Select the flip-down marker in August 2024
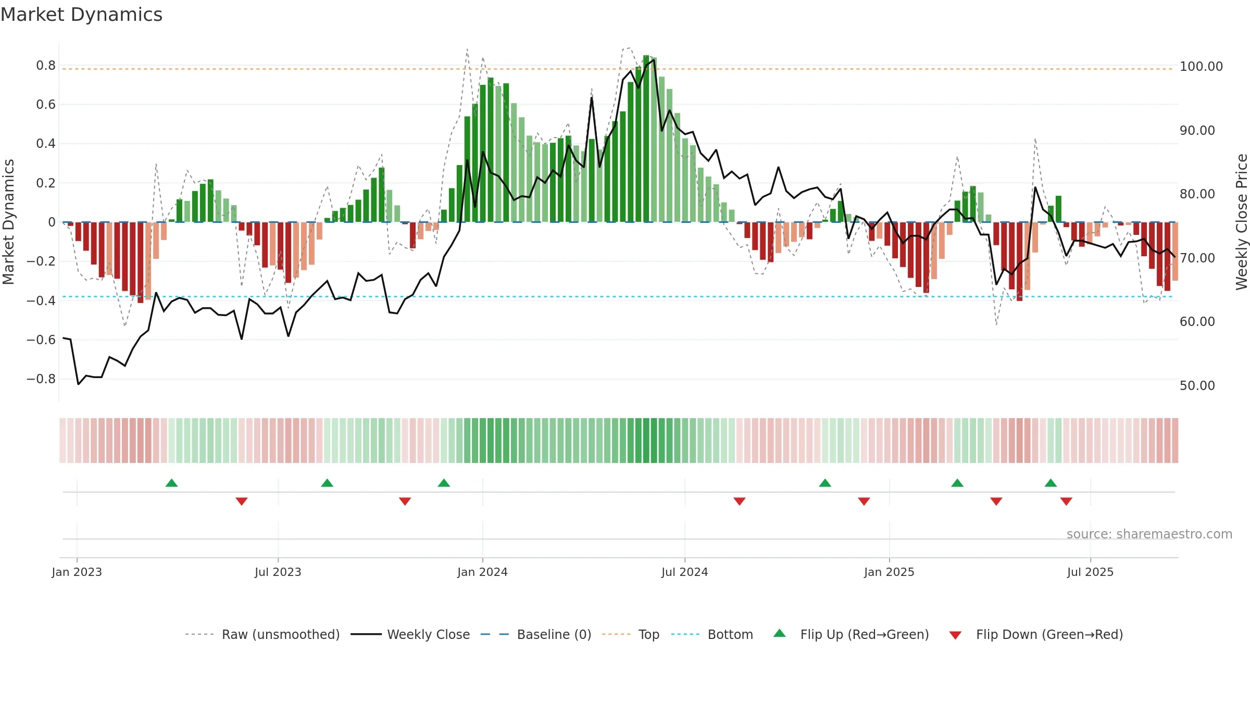The width and height of the screenshot is (1250, 703). pyautogui.click(x=740, y=501)
